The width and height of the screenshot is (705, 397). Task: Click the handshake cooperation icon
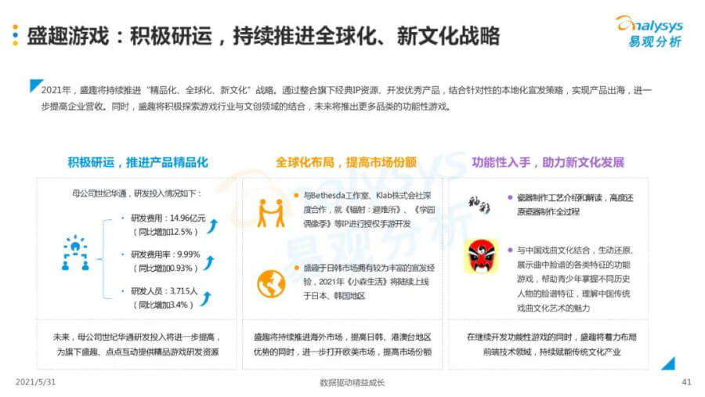click(271, 213)
